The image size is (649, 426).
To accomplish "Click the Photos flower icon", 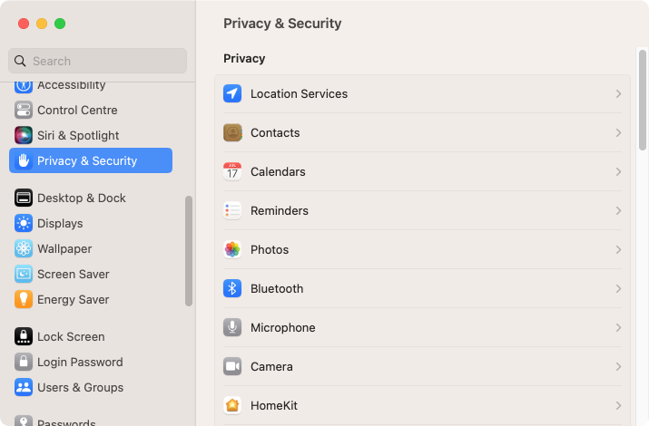I will 232,249.
